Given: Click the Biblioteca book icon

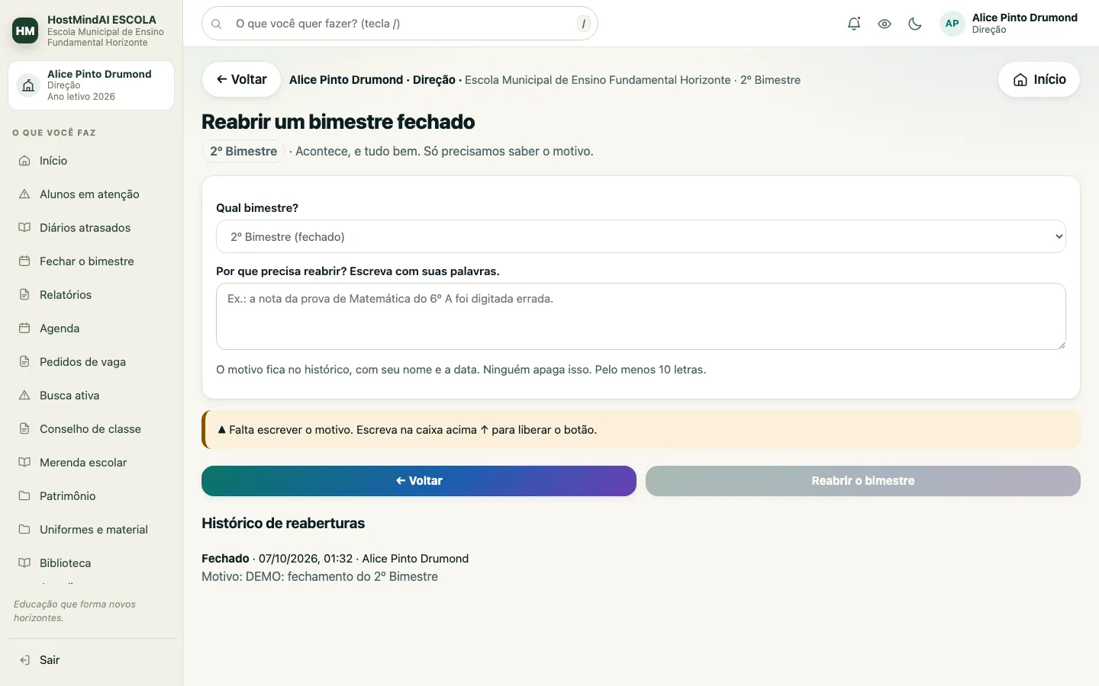Looking at the screenshot, I should click(24, 563).
